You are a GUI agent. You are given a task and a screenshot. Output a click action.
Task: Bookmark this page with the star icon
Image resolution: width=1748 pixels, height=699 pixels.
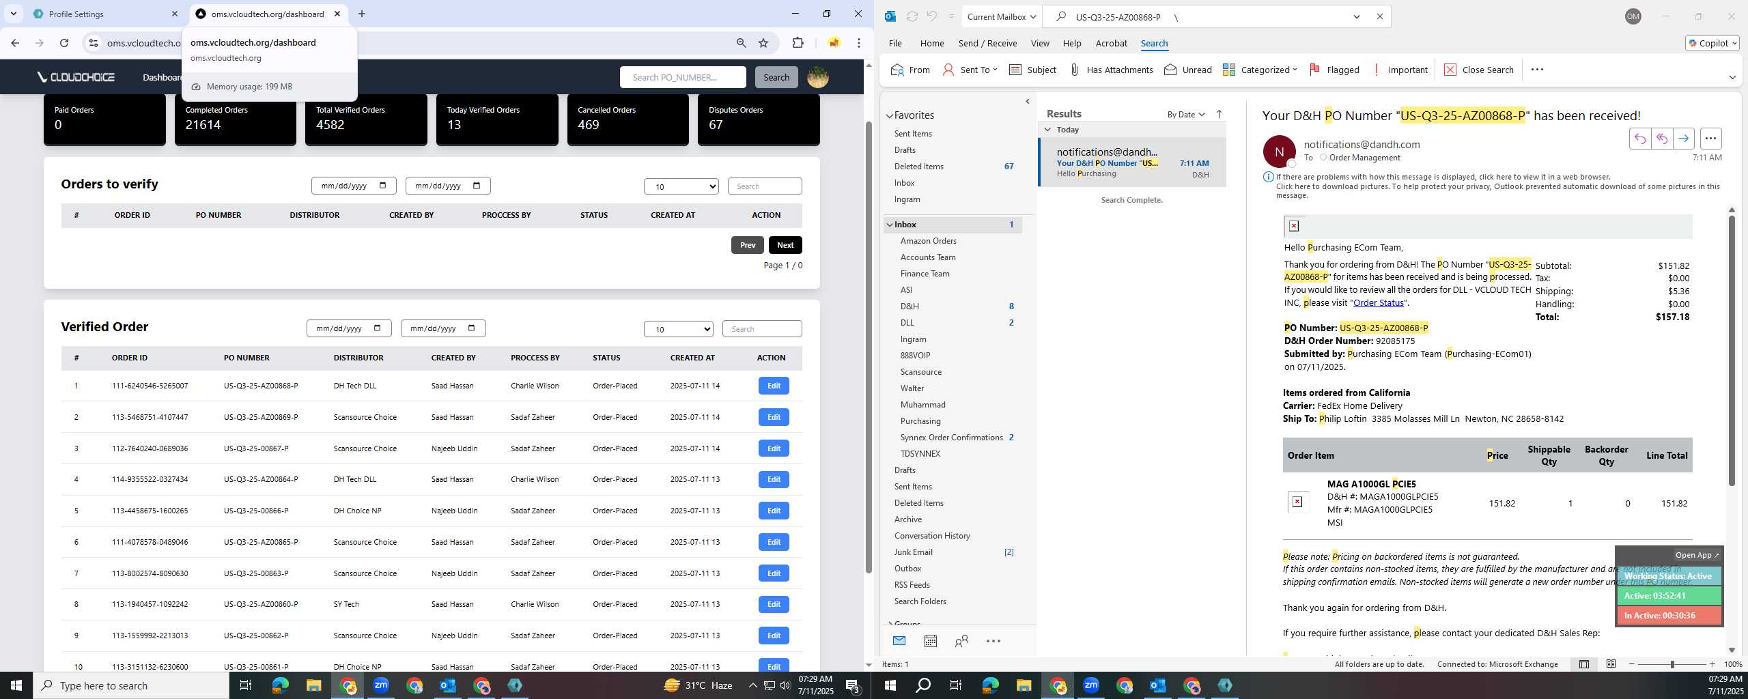[x=763, y=43]
